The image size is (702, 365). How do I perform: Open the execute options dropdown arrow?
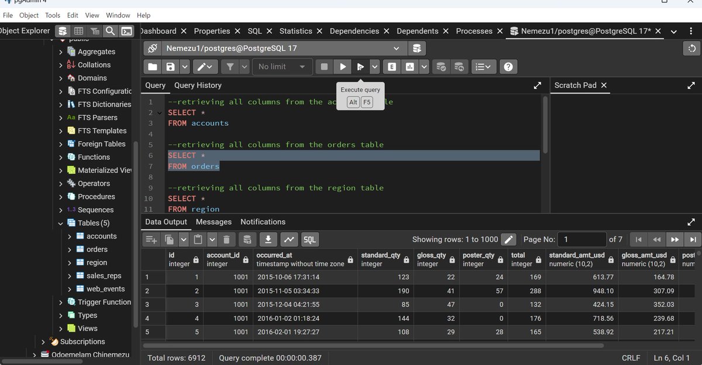click(374, 67)
